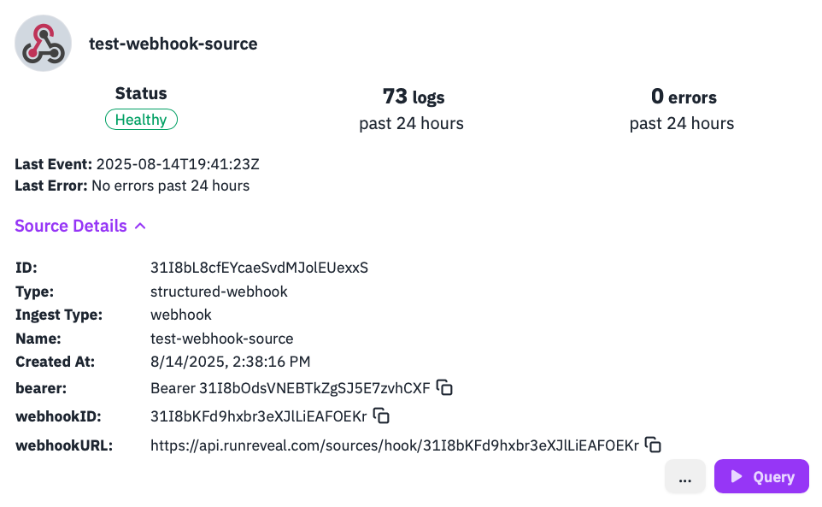Click the play icon inside the Query button

click(x=737, y=476)
